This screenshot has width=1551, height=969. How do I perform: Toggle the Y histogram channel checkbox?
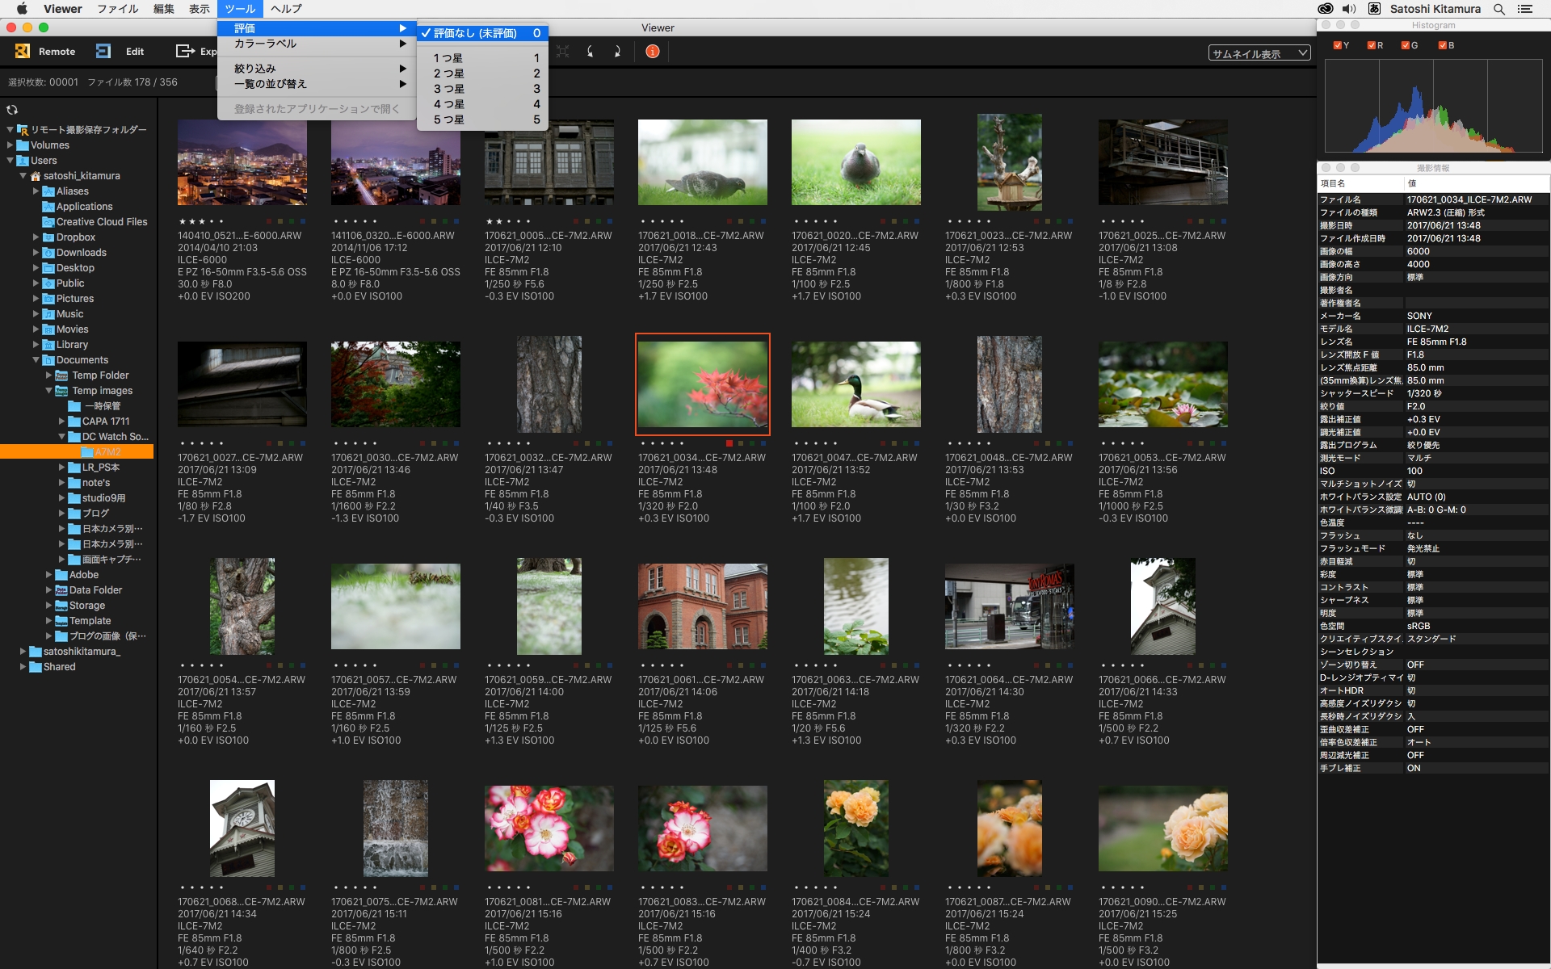(x=1338, y=45)
